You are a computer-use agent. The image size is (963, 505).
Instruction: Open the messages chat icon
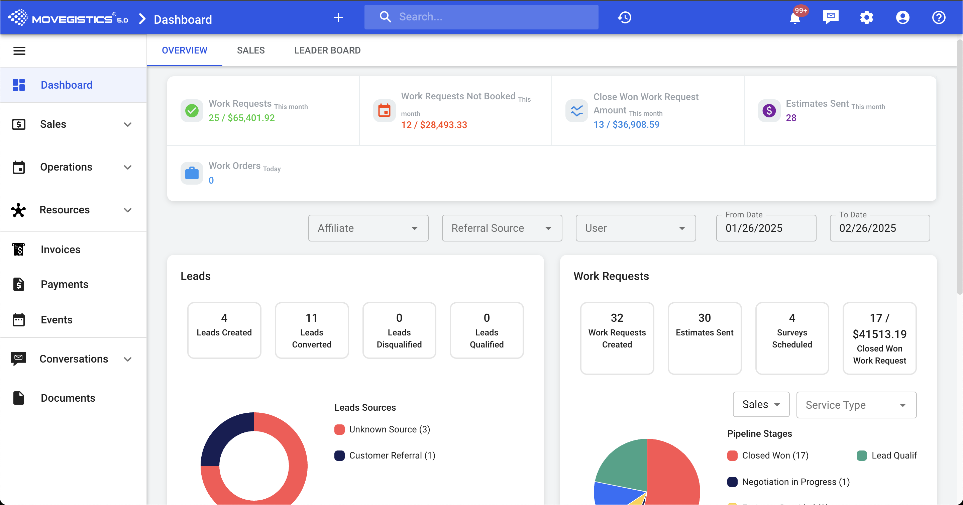[x=831, y=17]
